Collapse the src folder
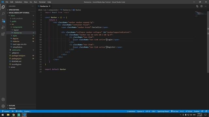The image size is (209, 117). coord(13,24)
